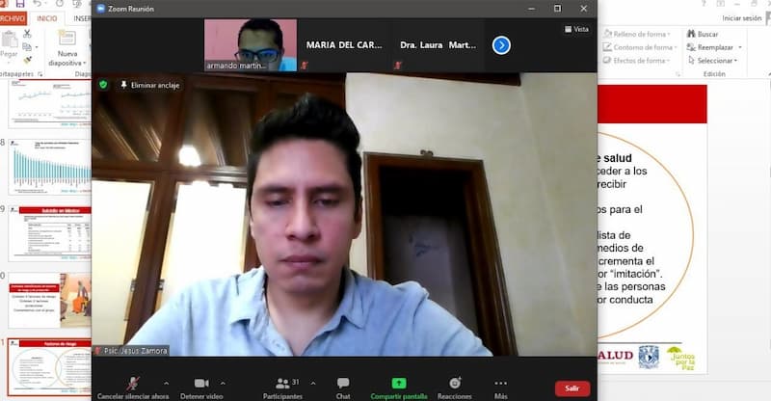Expand audio options chevron beside microphone
The height and width of the screenshot is (401, 771).
tap(166, 383)
